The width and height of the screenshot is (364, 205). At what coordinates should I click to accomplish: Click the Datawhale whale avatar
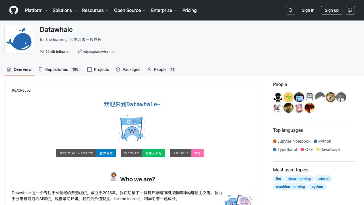19,39
